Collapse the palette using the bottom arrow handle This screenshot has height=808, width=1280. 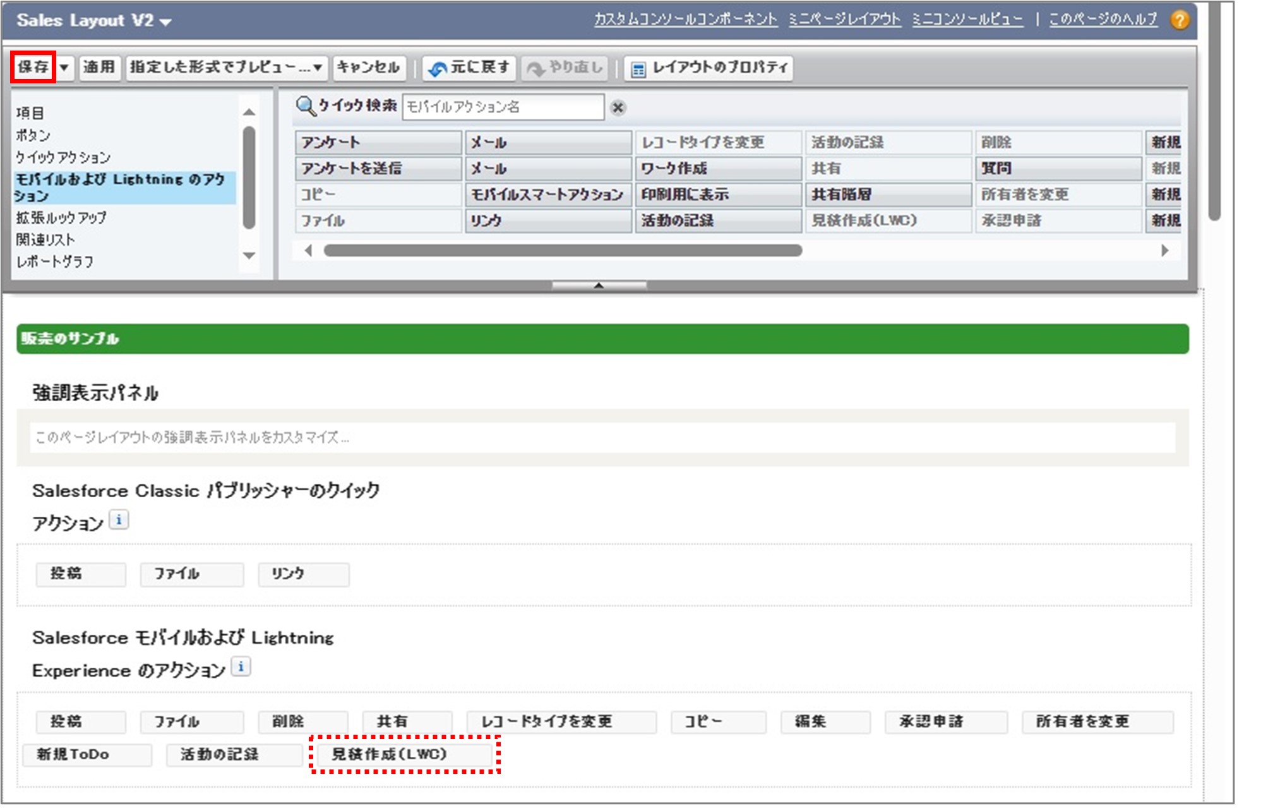point(599,286)
